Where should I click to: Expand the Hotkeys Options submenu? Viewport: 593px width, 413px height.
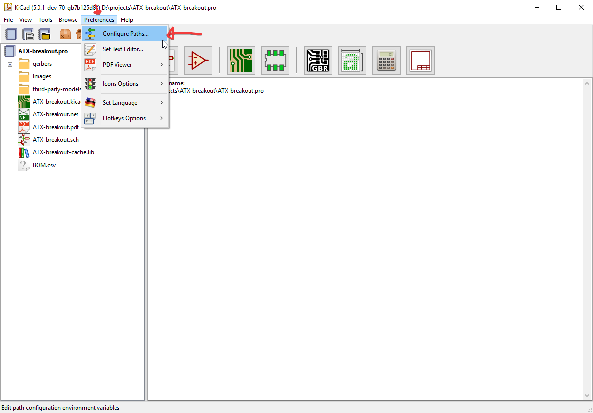[x=125, y=118]
